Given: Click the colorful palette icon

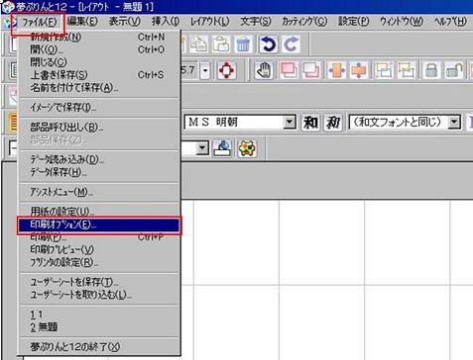Looking at the screenshot, I should tap(247, 148).
